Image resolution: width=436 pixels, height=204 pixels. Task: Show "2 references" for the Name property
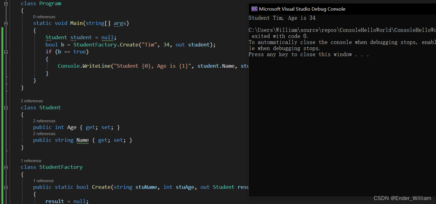pyautogui.click(x=44, y=134)
